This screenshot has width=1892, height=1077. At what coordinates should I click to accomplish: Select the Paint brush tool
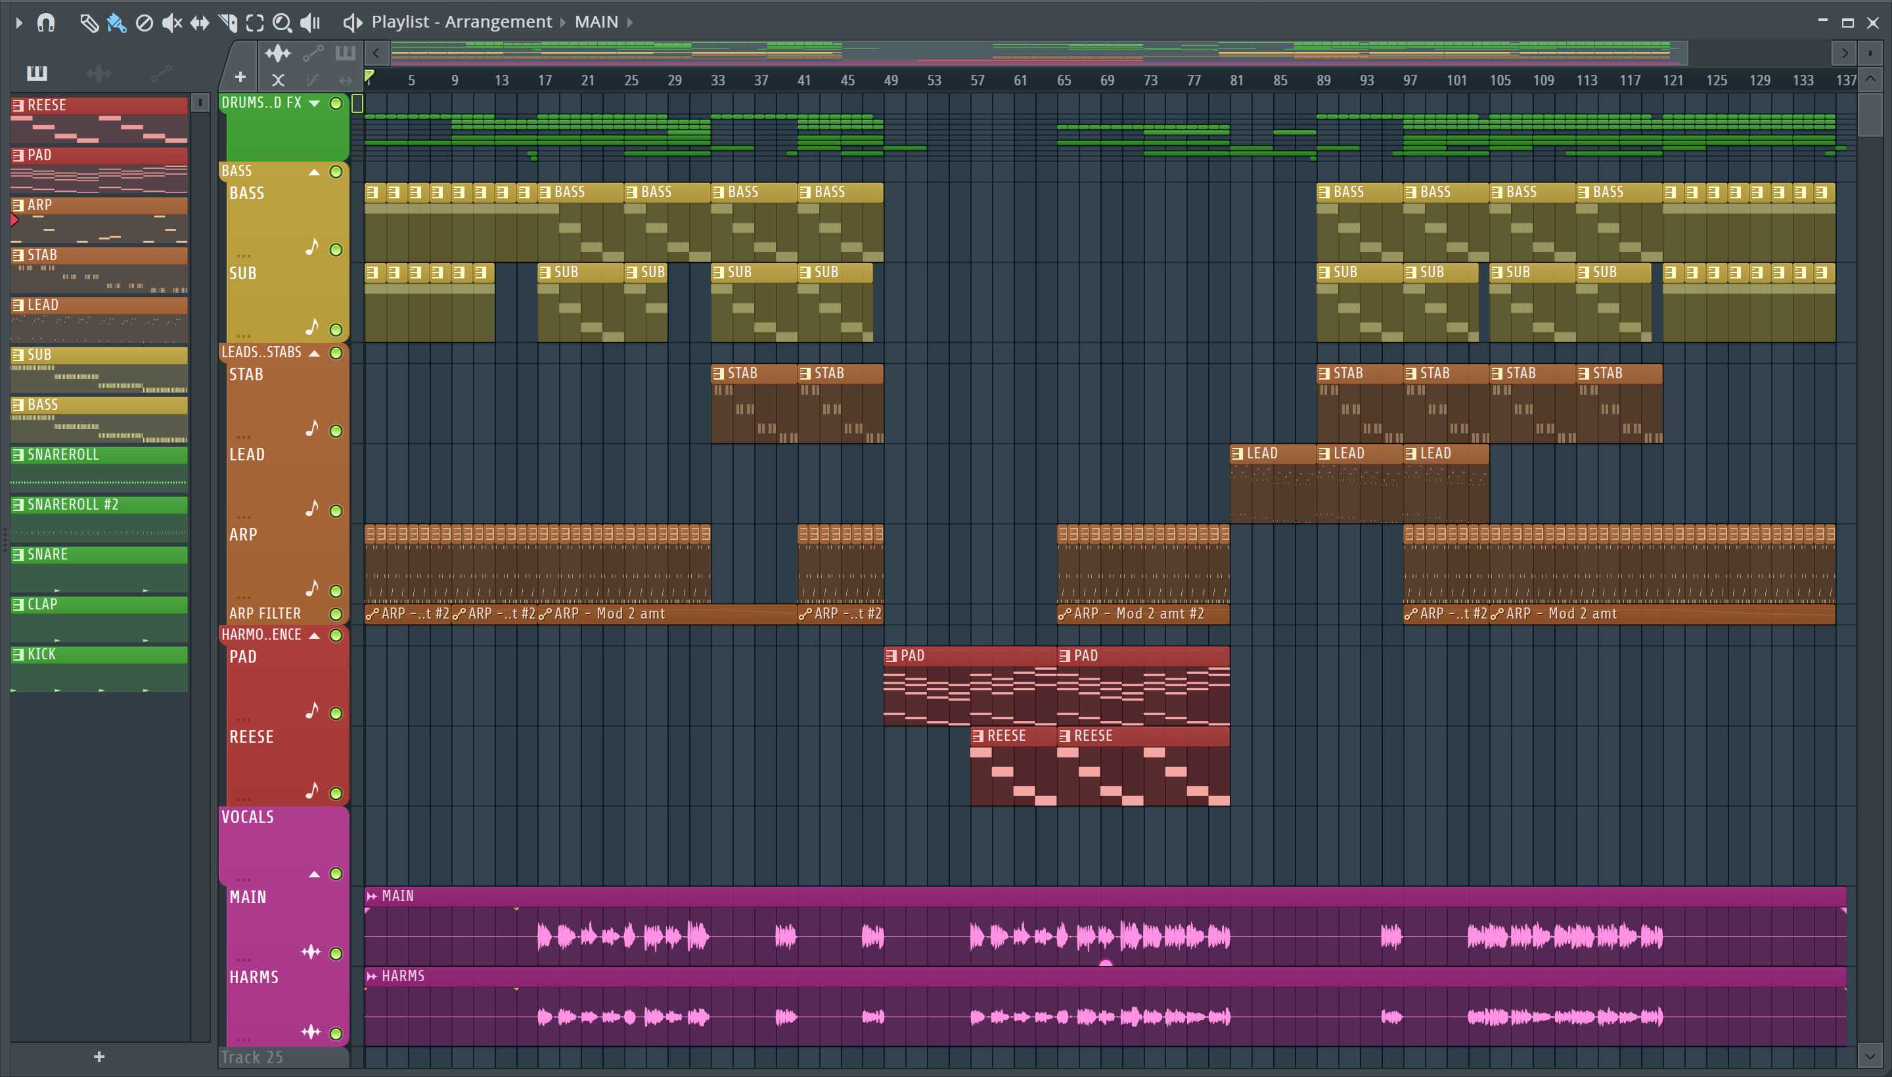(x=116, y=23)
